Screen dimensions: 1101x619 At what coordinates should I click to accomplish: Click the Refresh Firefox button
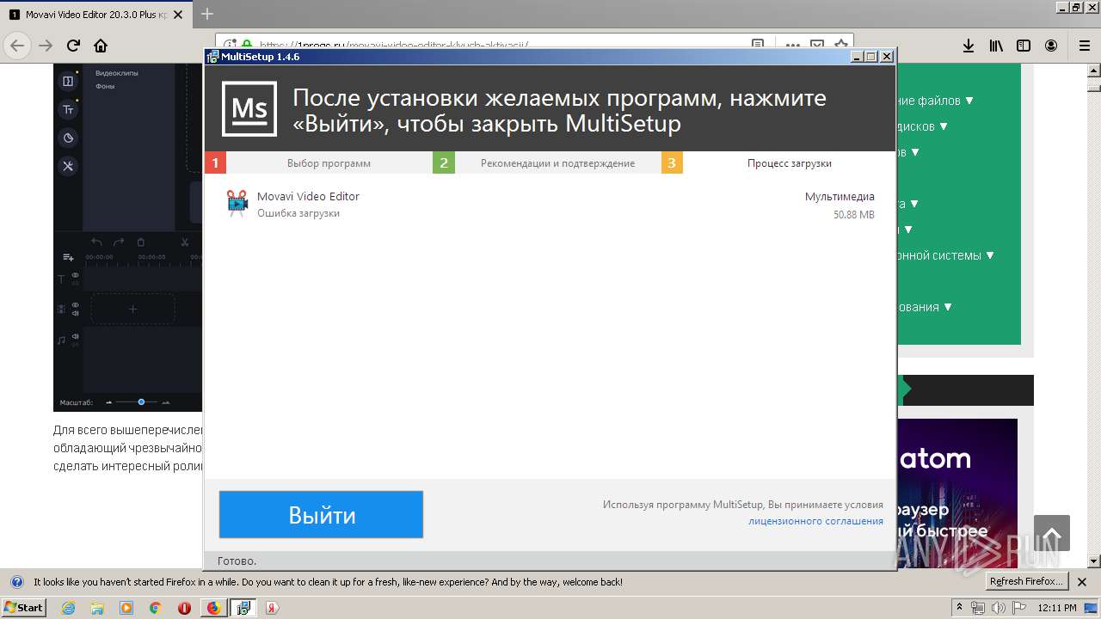(x=1027, y=581)
